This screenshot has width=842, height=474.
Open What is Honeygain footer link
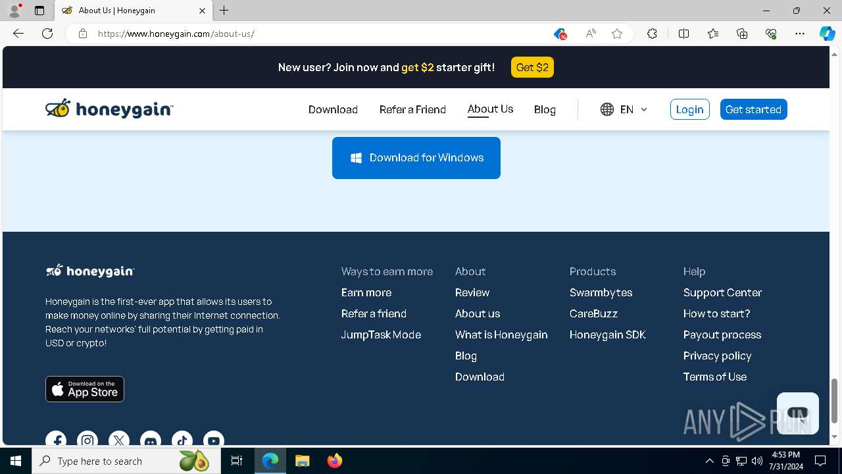click(501, 334)
